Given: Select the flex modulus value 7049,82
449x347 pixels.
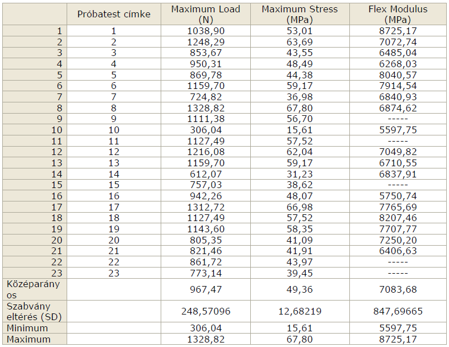Looking at the screenshot, I should (397, 152).
